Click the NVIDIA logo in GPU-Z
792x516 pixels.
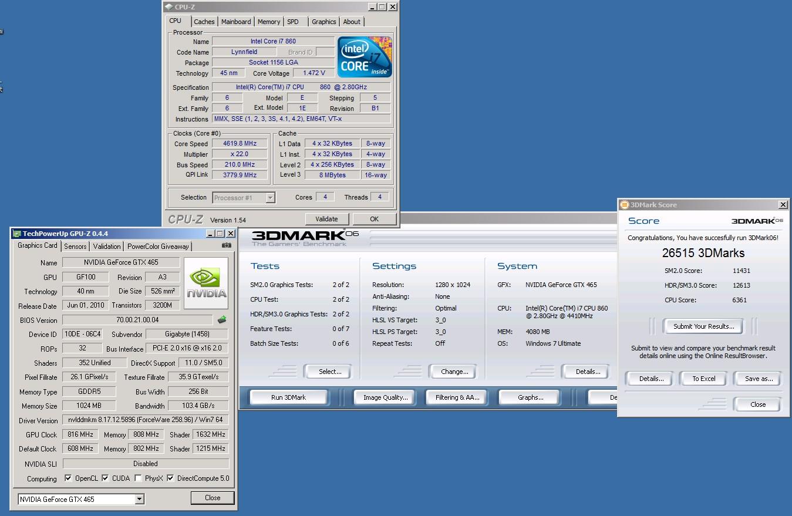pyautogui.click(x=206, y=284)
